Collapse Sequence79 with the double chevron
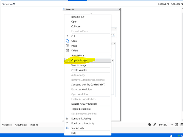The height and width of the screenshot is (137, 183). click(119, 9)
